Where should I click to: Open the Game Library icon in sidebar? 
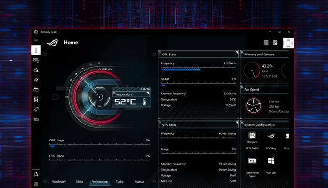pyautogui.click(x=36, y=90)
